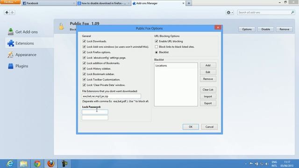Viewport: 299px width, 168px height.
Task: Click the Remove button in Add-ons Manager
Action: (x=285, y=29)
